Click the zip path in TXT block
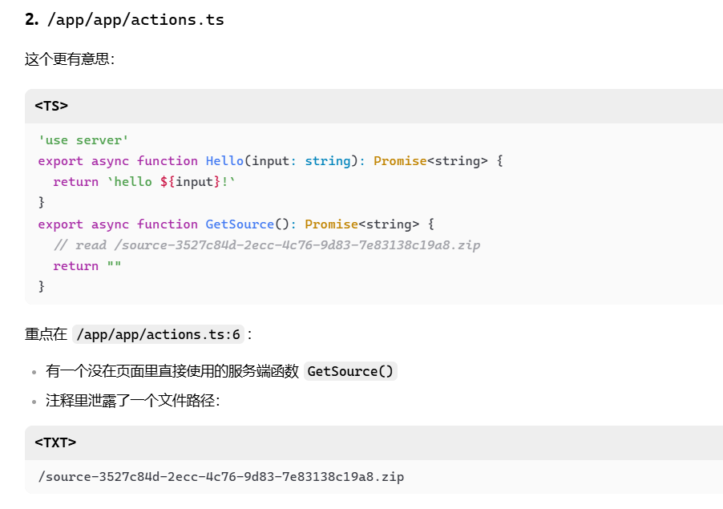The height and width of the screenshot is (509, 723). (220, 477)
